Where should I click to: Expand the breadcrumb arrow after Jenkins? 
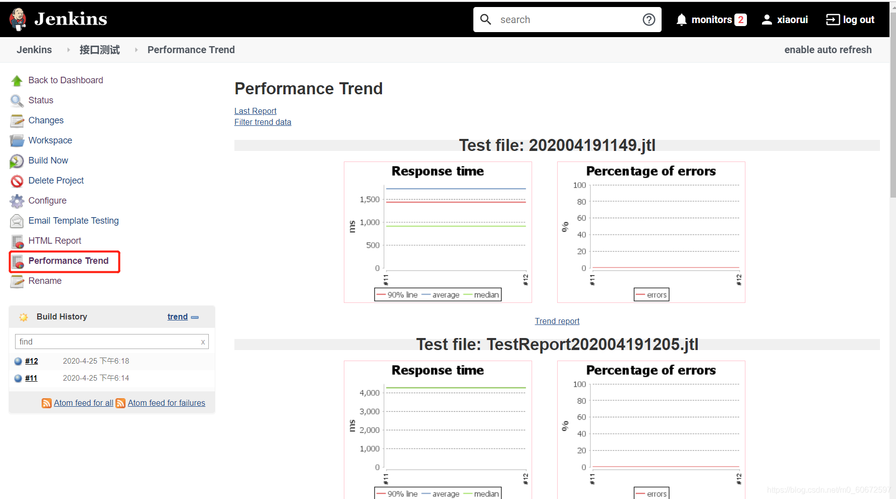69,50
